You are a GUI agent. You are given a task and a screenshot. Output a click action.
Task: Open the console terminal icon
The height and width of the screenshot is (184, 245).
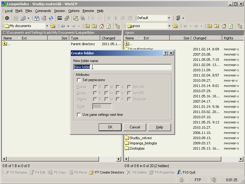[60, 18]
